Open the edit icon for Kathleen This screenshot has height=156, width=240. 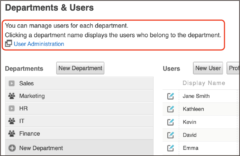tap(171, 109)
